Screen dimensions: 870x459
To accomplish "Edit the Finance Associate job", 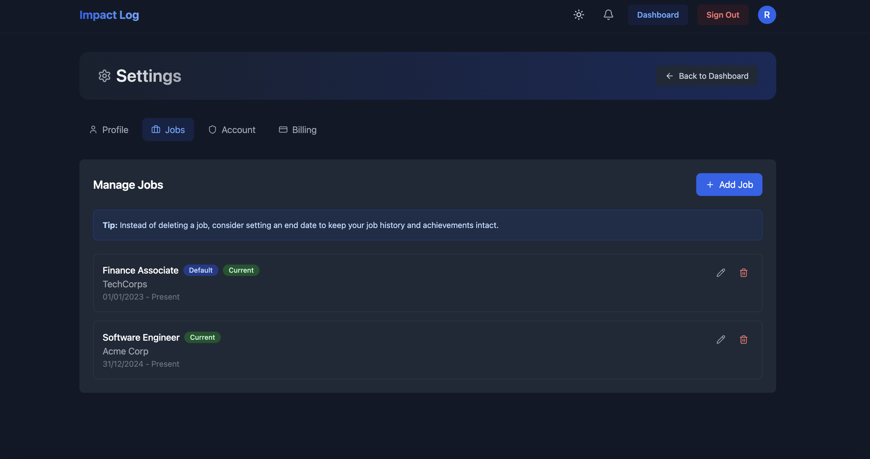I will click(x=721, y=273).
